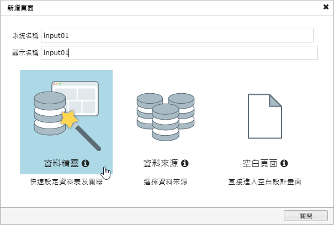Click the info icon beside 資料來源

tap(185, 164)
